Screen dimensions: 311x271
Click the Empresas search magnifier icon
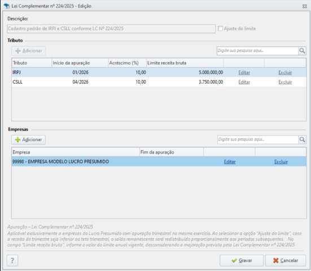tap(303, 139)
